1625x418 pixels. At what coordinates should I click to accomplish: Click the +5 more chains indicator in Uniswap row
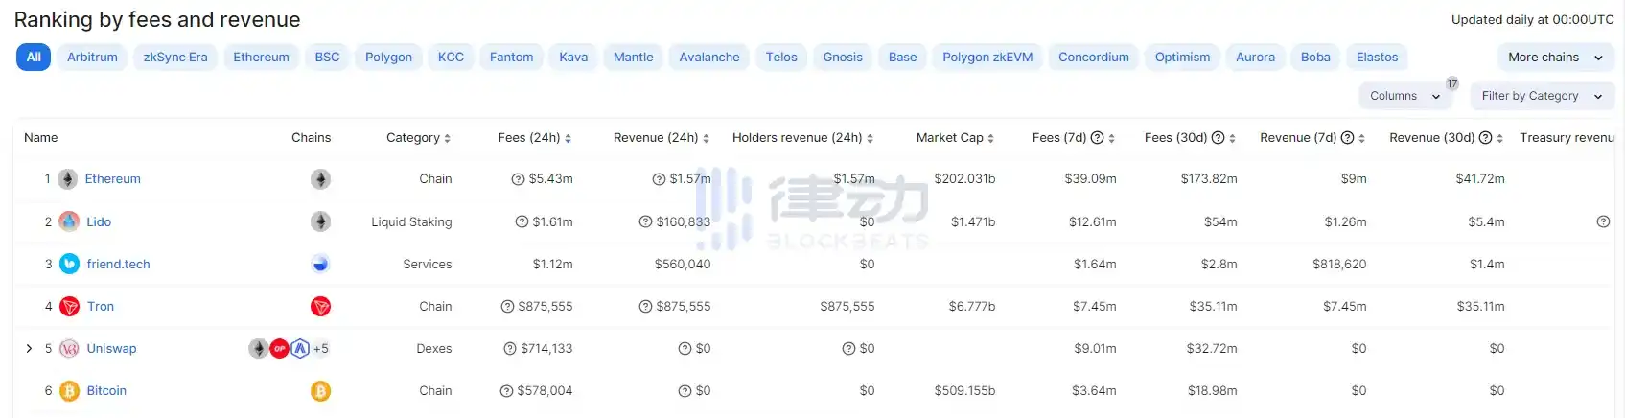321,348
